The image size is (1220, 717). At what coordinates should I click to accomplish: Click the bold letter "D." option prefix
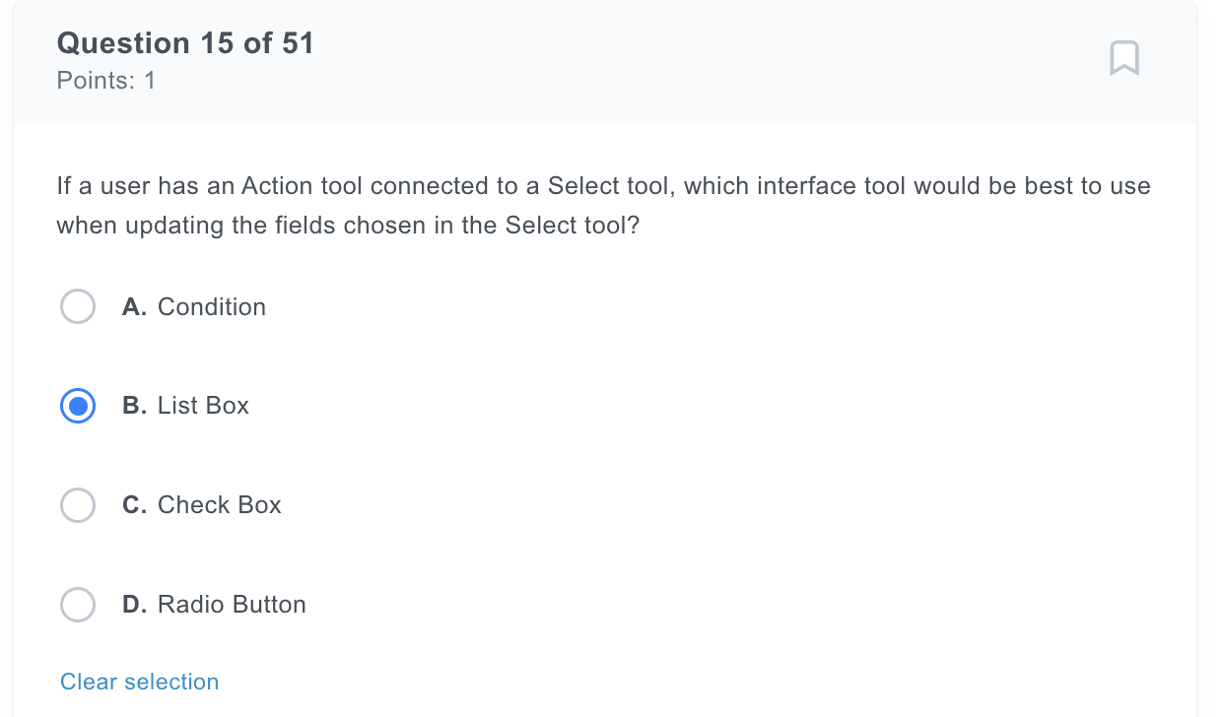[x=135, y=605]
